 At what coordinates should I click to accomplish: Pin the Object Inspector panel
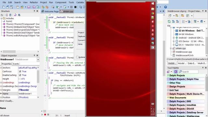[x=34, y=56]
